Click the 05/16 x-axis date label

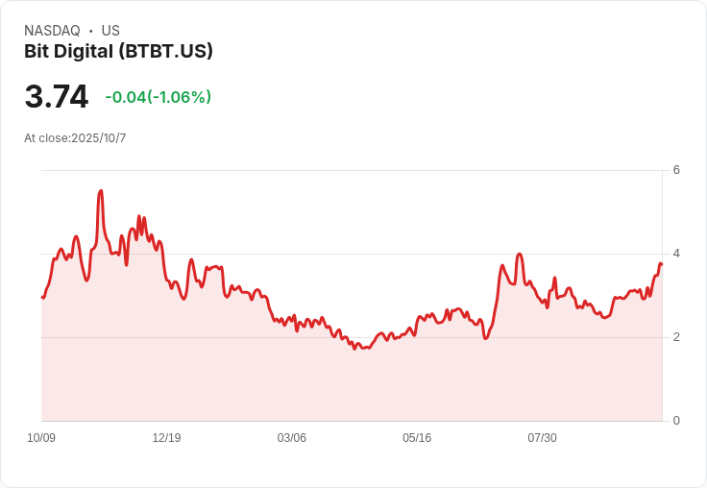coord(417,438)
